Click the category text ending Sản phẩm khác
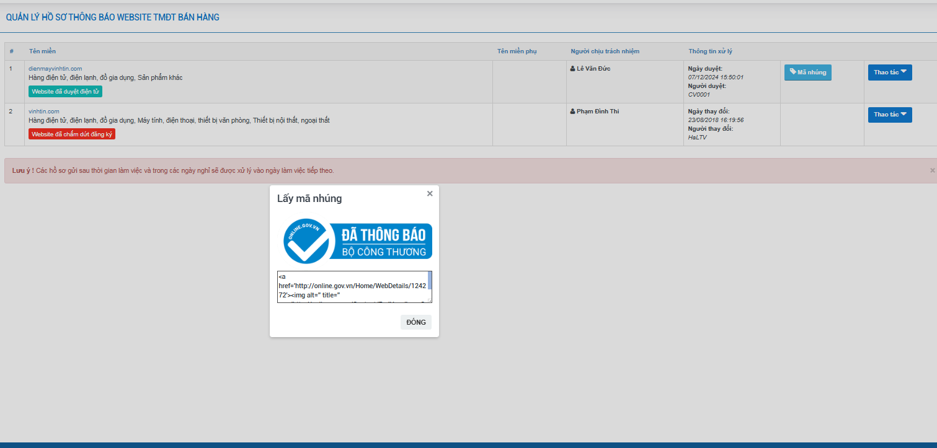Image resolution: width=937 pixels, height=448 pixels. [105, 77]
